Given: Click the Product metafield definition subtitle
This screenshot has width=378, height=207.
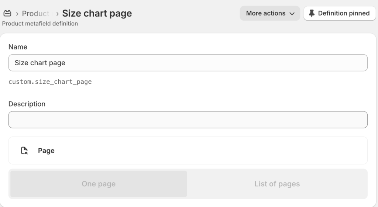Looking at the screenshot, I should pos(40,24).
